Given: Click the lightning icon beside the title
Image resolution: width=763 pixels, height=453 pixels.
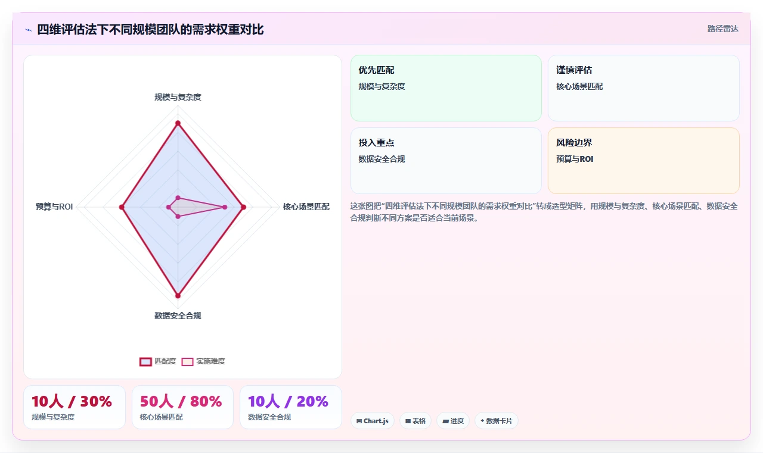Looking at the screenshot, I should tap(29, 30).
